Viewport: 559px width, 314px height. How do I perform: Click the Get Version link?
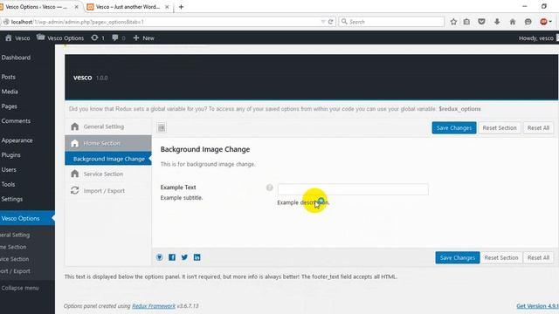click(x=538, y=306)
